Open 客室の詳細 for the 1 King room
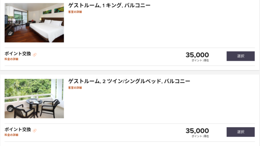The width and height of the screenshot is (260, 146). [75, 12]
